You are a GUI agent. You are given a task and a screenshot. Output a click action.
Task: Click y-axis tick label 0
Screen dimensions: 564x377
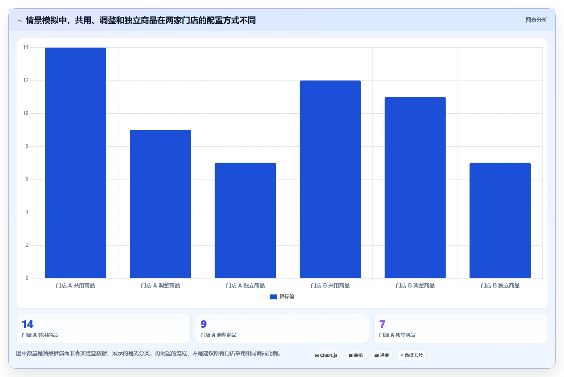click(27, 278)
